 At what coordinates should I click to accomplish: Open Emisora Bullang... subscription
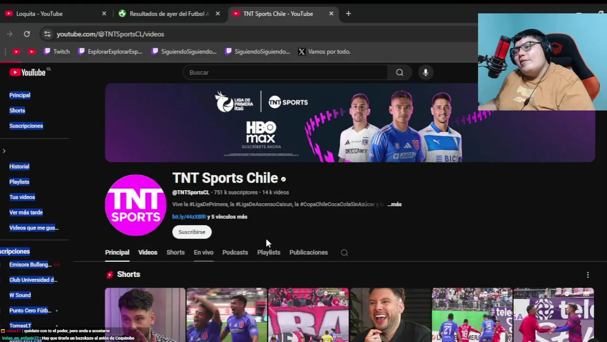click(30, 265)
